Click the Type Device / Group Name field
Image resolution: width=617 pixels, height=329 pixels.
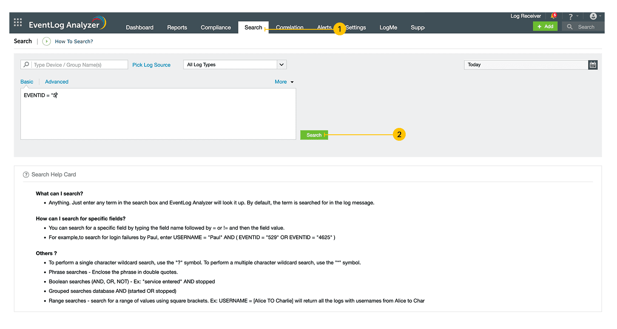[x=74, y=65]
